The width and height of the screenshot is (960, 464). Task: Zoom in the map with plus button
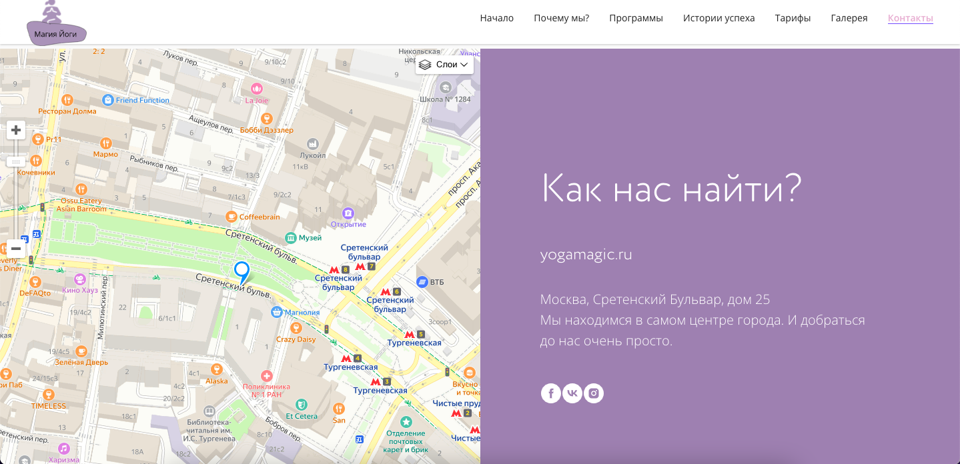(16, 130)
